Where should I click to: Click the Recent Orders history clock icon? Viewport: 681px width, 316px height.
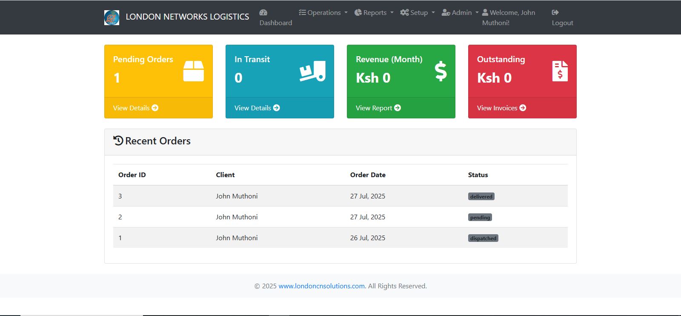(x=118, y=141)
